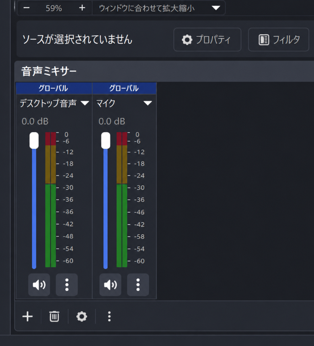Open マイク three-dot options menu
The width and height of the screenshot is (314, 346).
coord(138,285)
